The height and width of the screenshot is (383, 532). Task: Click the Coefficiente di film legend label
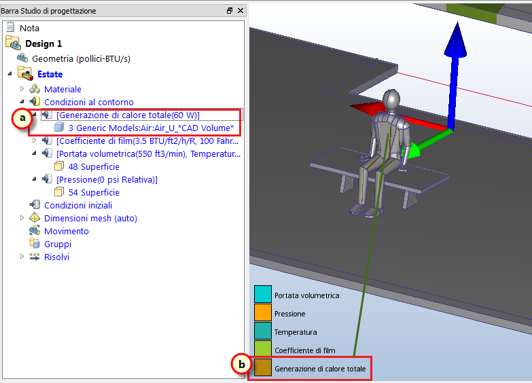[304, 350]
